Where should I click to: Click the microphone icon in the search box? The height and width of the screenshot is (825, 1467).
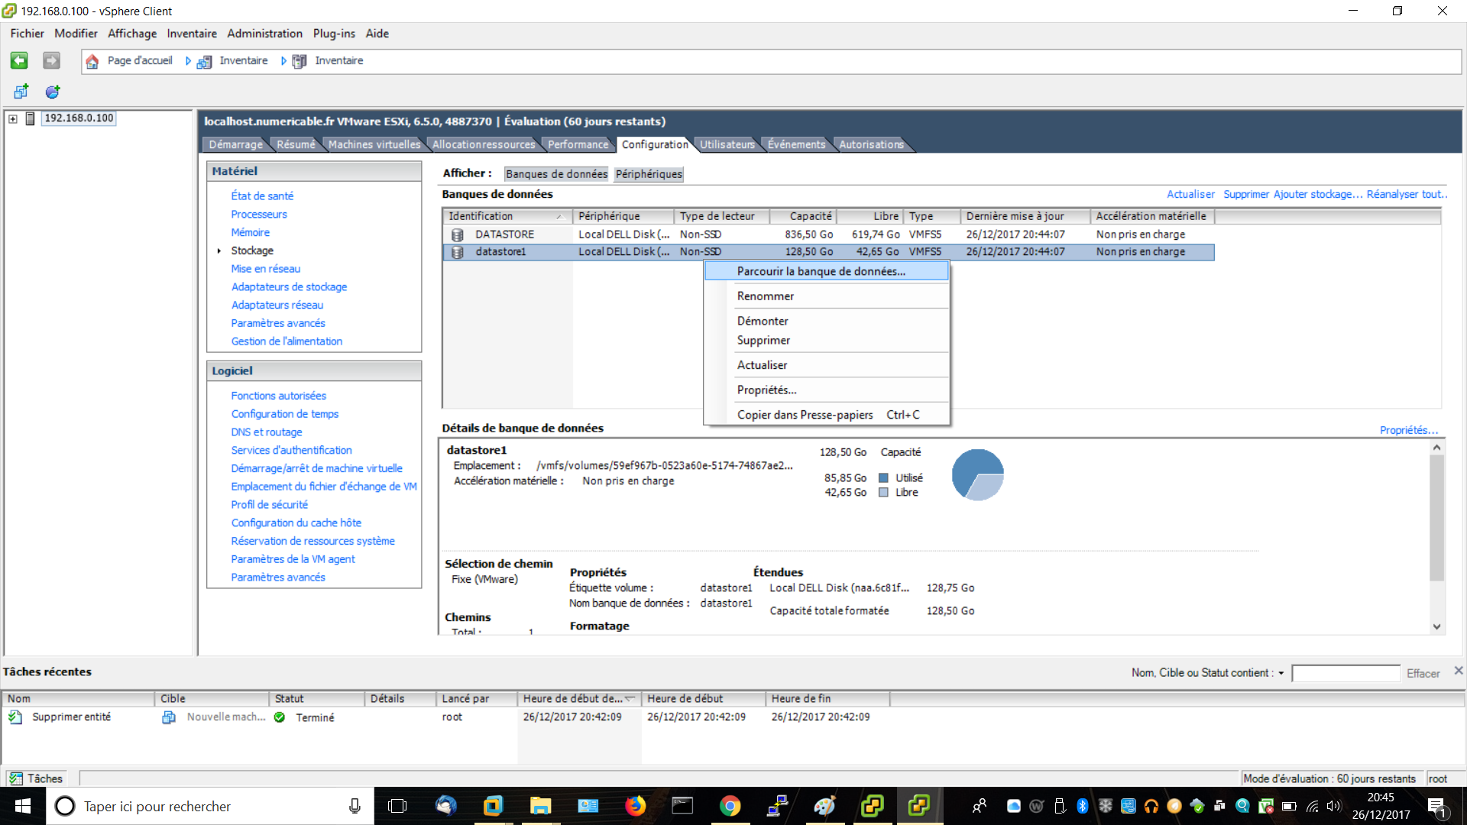pyautogui.click(x=355, y=806)
